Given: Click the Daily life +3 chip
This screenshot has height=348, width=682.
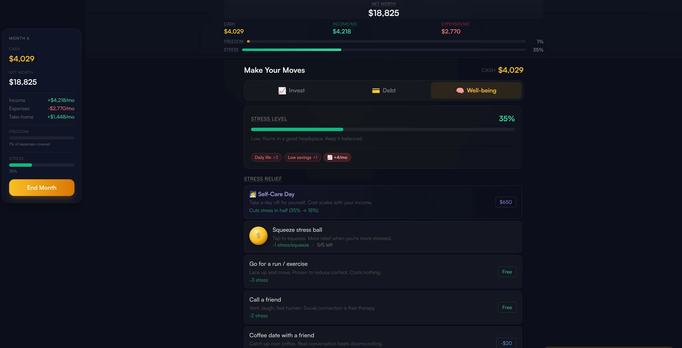Looking at the screenshot, I should tap(266, 157).
